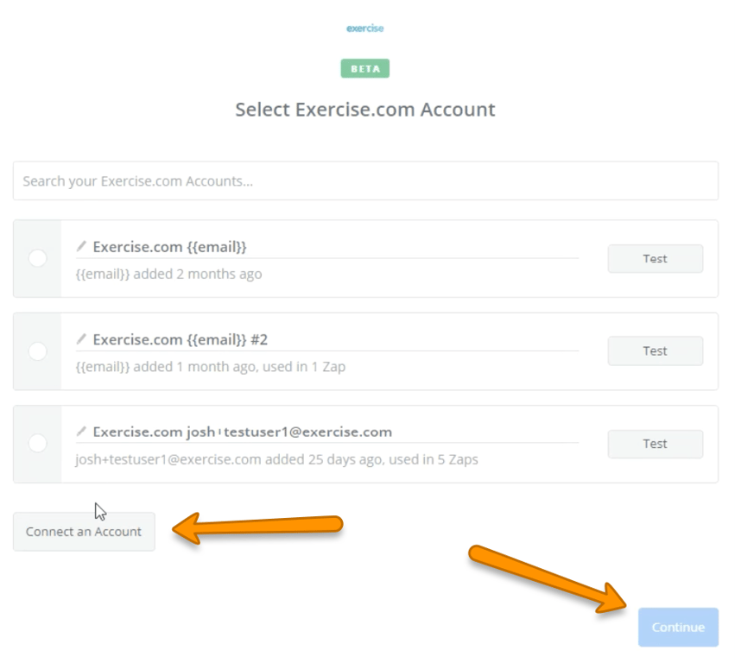Click account name 'Exercise.com josh+testuser1@exercise.com'
The image size is (735, 663).
(x=242, y=432)
